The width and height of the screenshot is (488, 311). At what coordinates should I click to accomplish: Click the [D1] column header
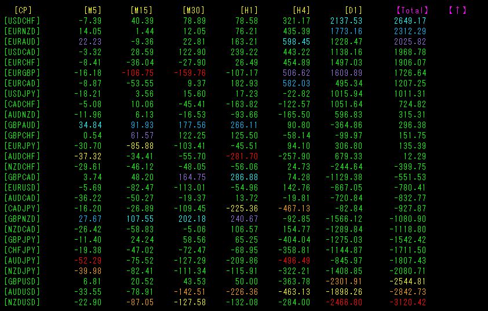point(354,10)
